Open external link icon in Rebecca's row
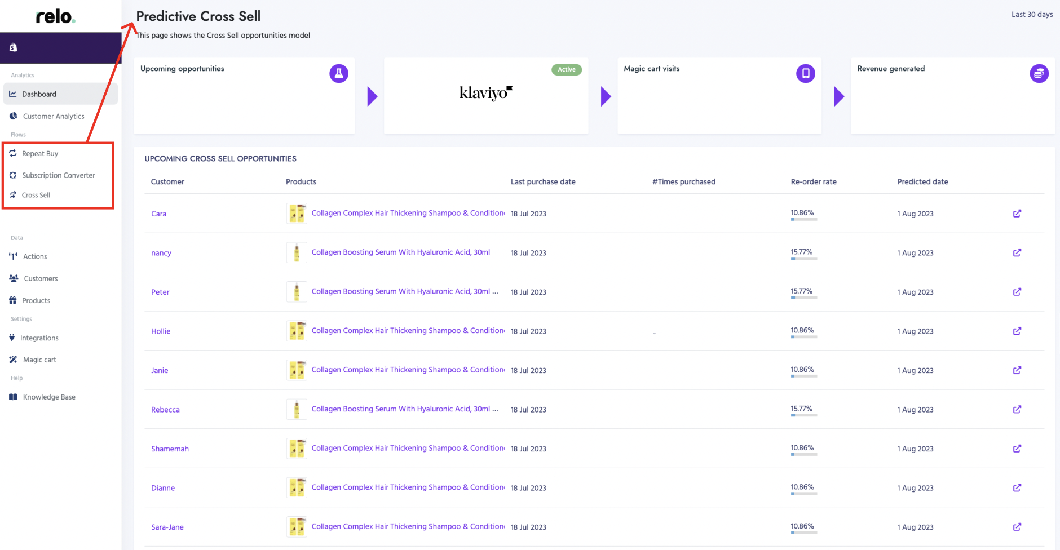 pos(1017,409)
